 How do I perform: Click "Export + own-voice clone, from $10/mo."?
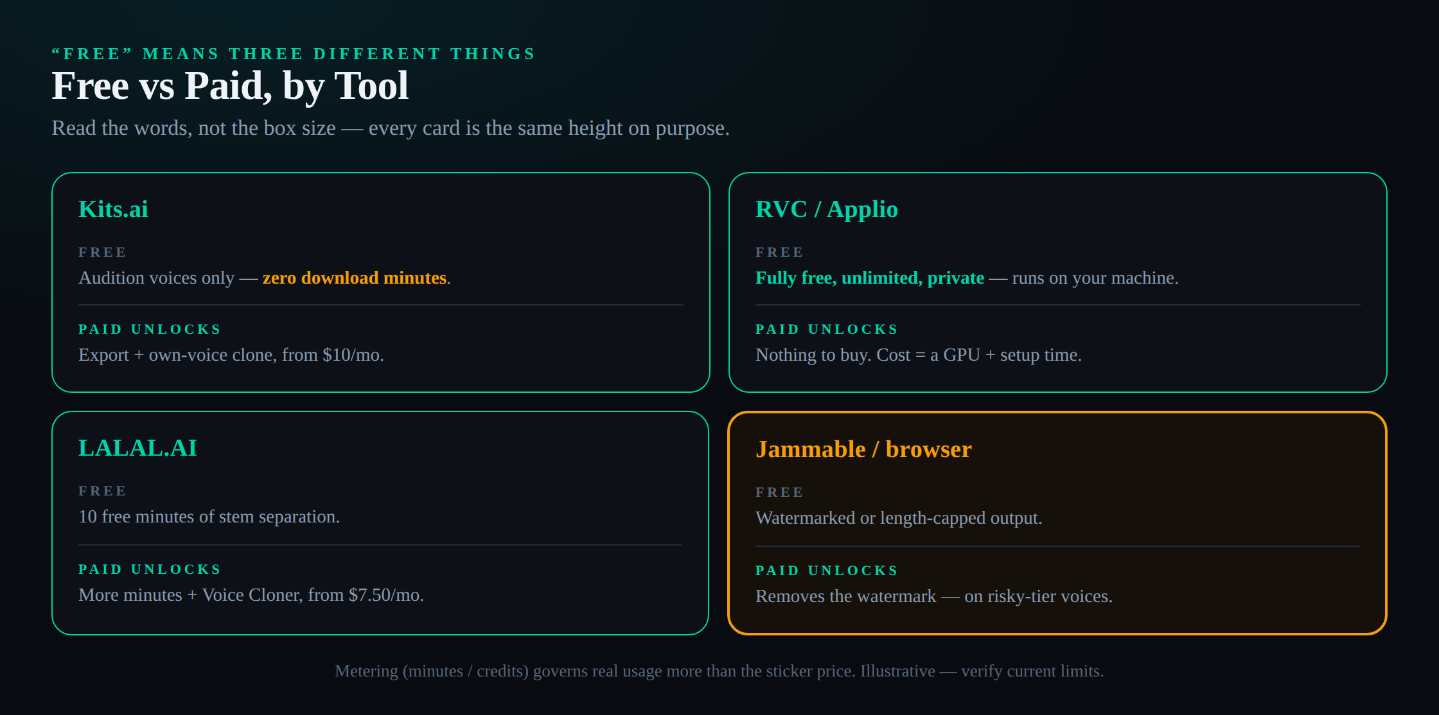coord(231,355)
